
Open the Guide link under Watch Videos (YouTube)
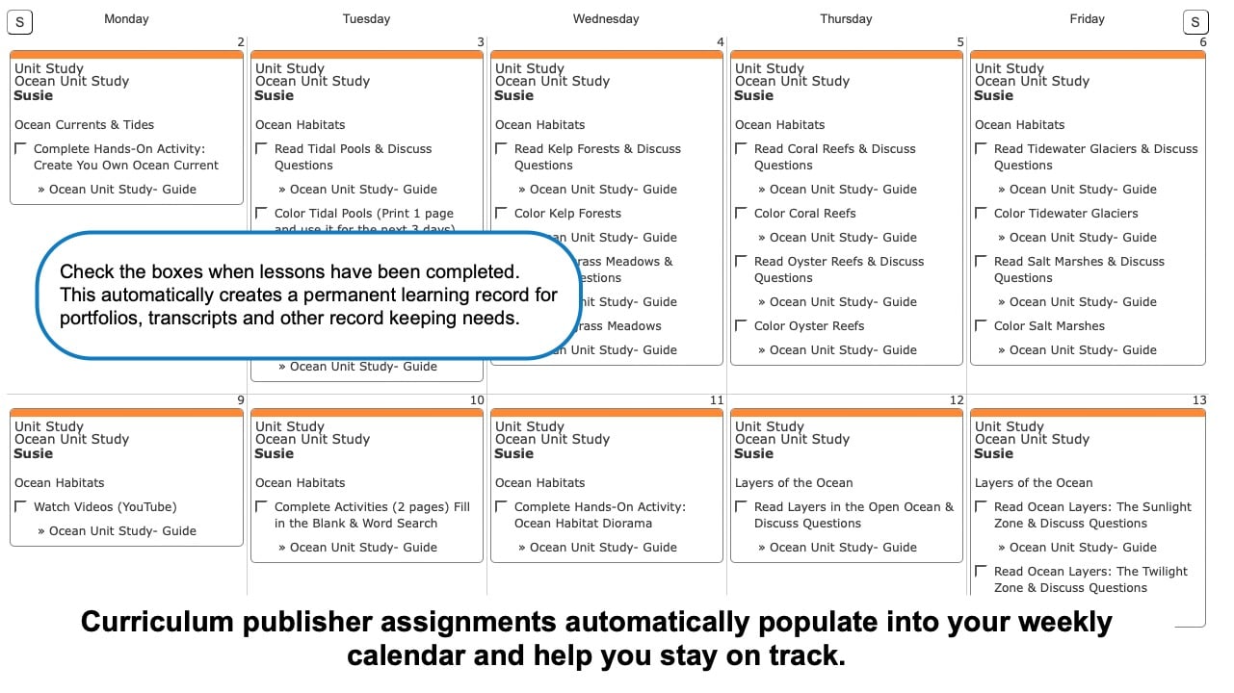pos(122,530)
